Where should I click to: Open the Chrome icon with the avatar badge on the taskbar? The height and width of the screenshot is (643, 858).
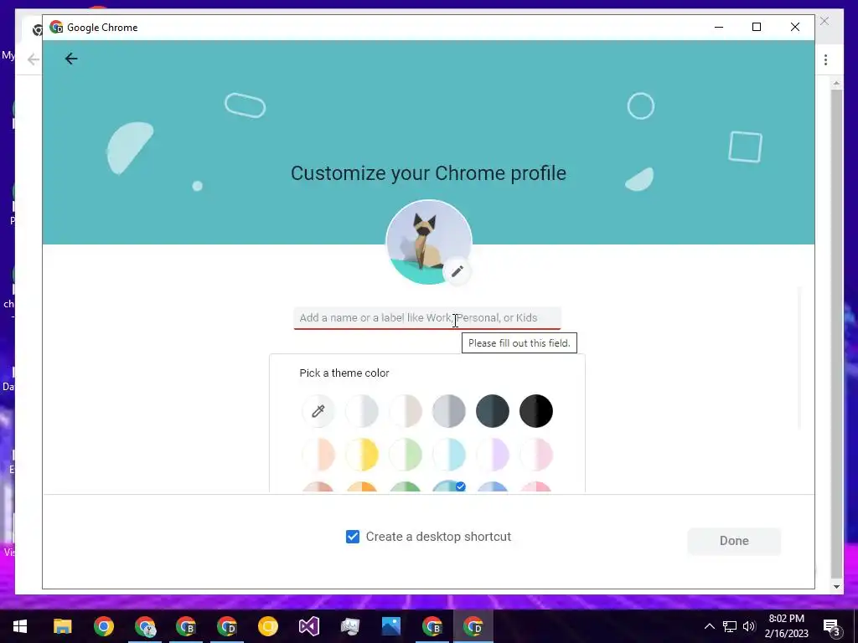pyautogui.click(x=145, y=626)
